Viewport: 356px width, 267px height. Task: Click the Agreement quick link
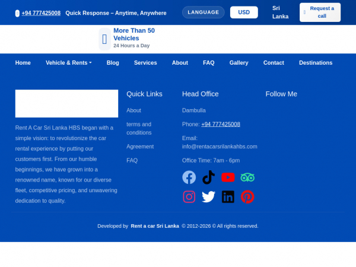(140, 147)
